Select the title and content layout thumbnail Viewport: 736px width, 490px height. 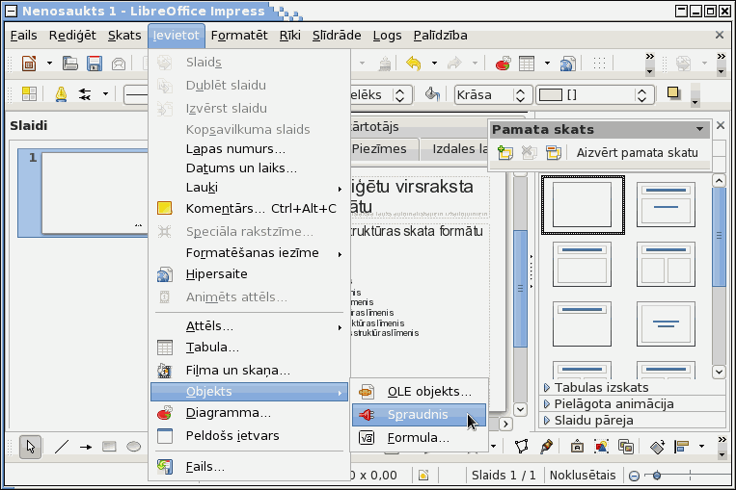(x=582, y=264)
